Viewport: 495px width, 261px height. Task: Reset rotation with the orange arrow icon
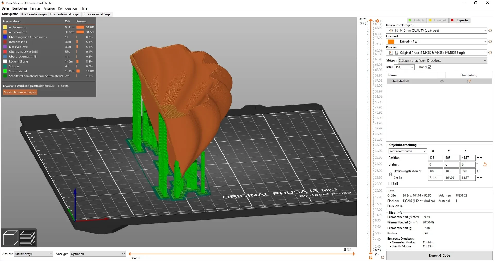tap(485, 164)
